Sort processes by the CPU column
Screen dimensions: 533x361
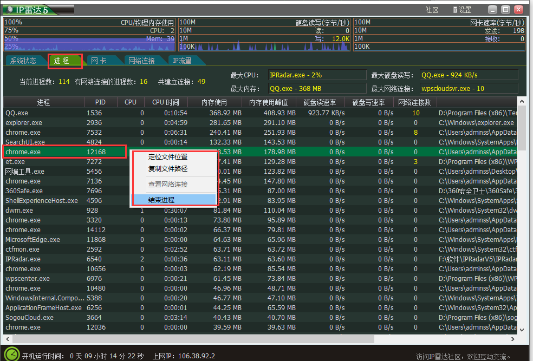(x=130, y=102)
